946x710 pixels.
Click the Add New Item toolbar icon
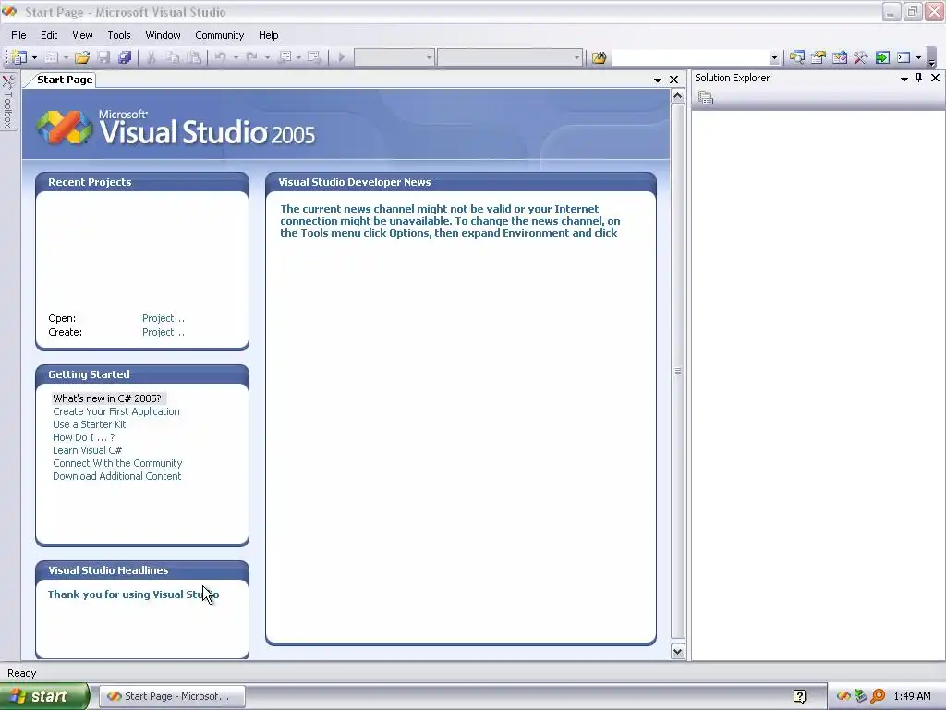tap(52, 57)
